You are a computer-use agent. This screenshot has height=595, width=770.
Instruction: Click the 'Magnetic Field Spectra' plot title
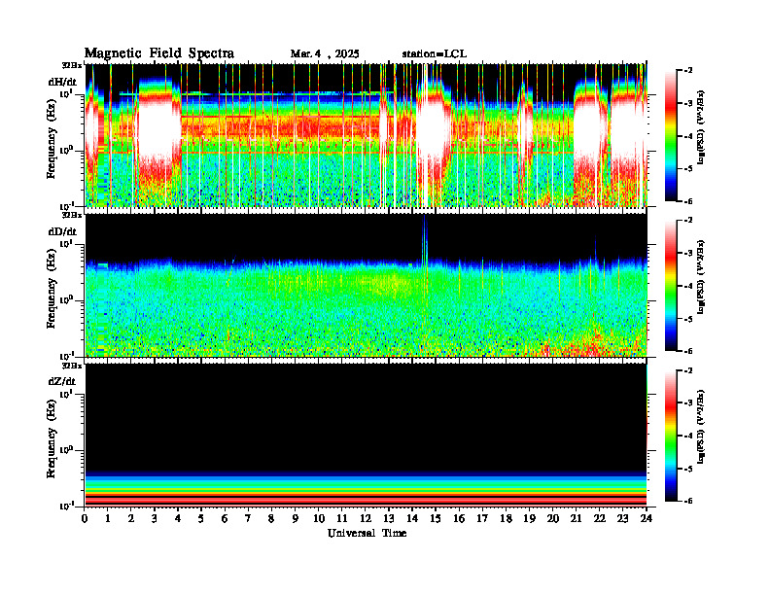(159, 53)
